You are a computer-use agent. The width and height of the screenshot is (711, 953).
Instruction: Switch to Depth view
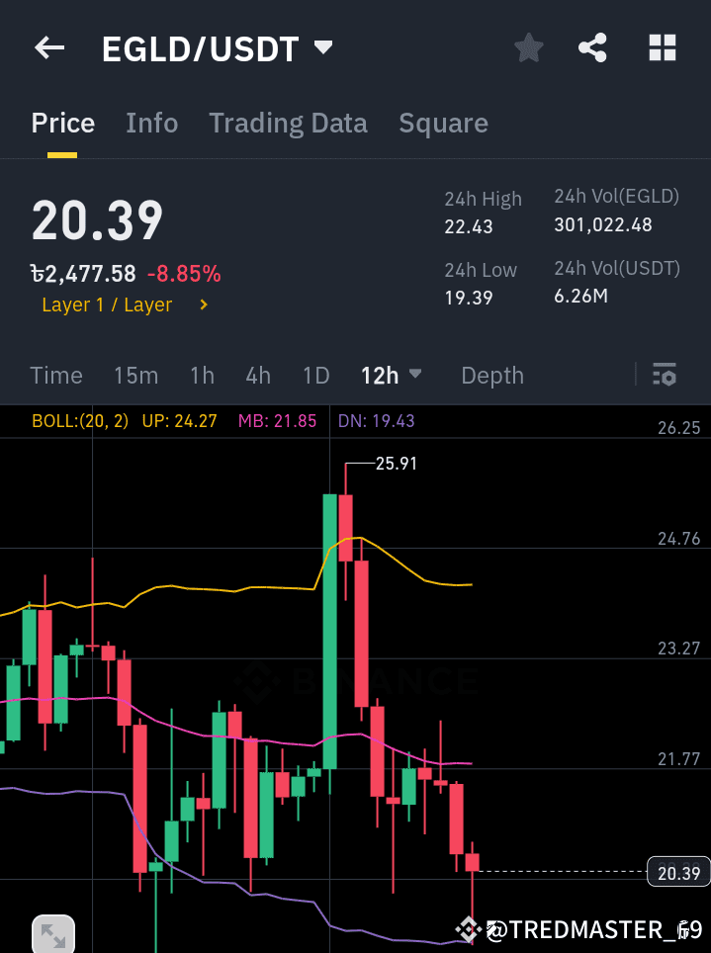click(x=492, y=376)
